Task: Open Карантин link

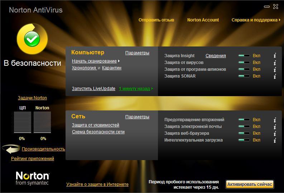Action: (112, 68)
